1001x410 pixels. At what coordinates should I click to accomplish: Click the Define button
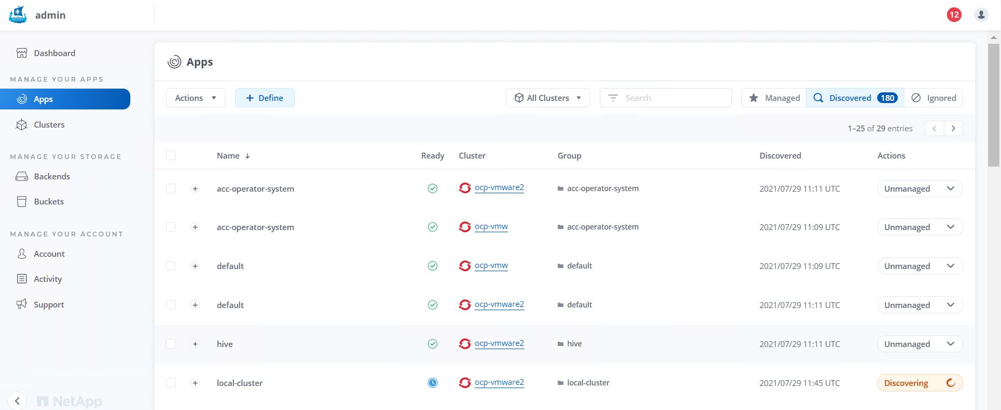(x=265, y=98)
